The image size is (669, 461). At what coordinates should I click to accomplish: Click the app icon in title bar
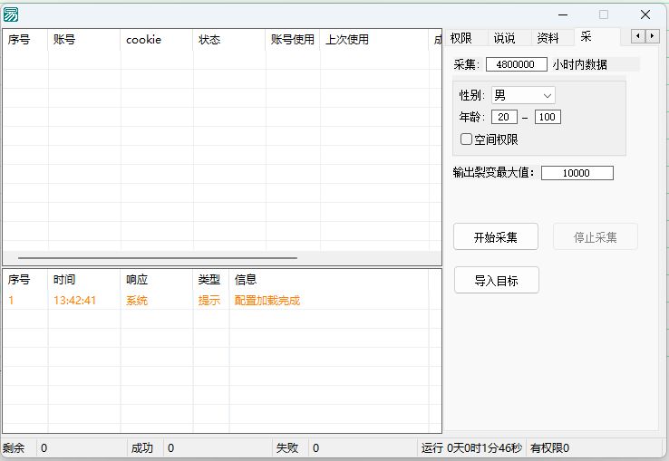pos(11,14)
